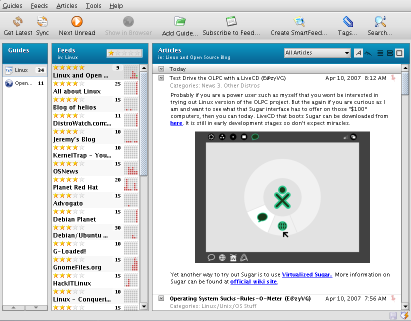Click feeds list scroll down arrow
The height and width of the screenshot is (321, 411).
pyautogui.click(x=143, y=306)
